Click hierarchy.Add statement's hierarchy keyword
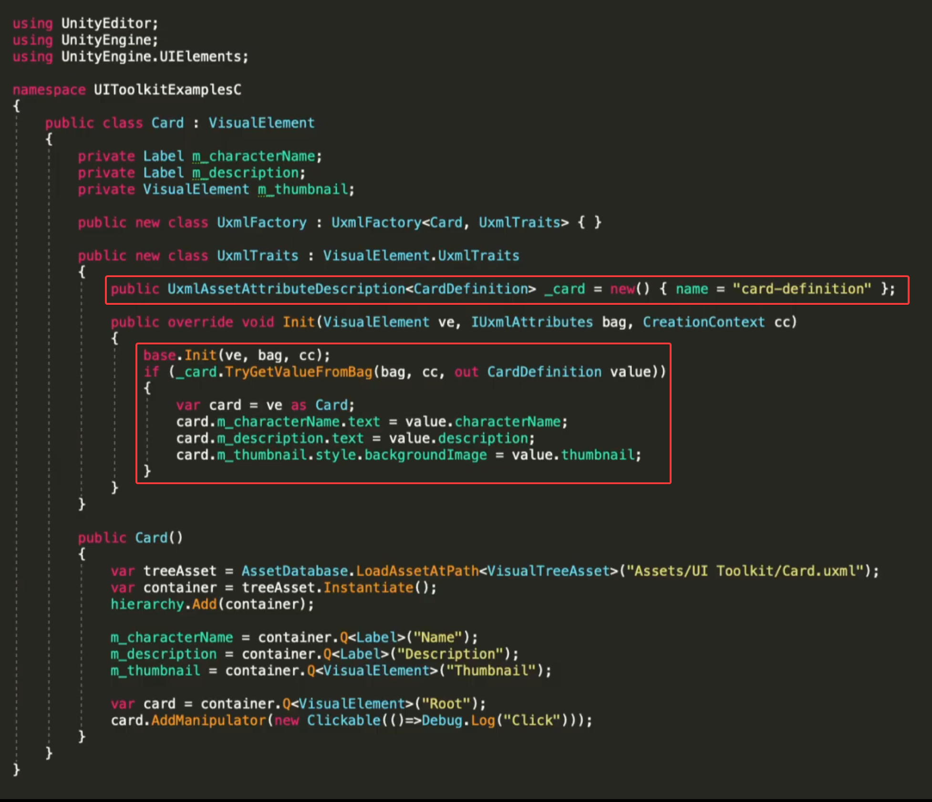Screen dimensions: 932x802 [x=147, y=604]
